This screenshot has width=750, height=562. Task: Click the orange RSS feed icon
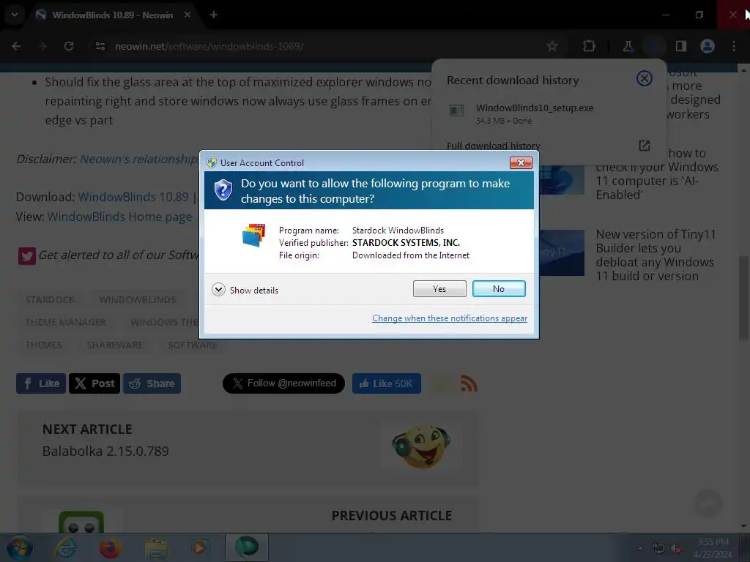click(x=469, y=383)
